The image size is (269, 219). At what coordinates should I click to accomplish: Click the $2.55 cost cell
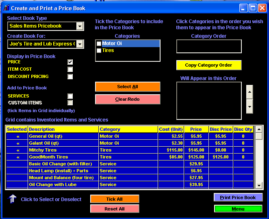click(x=171, y=137)
